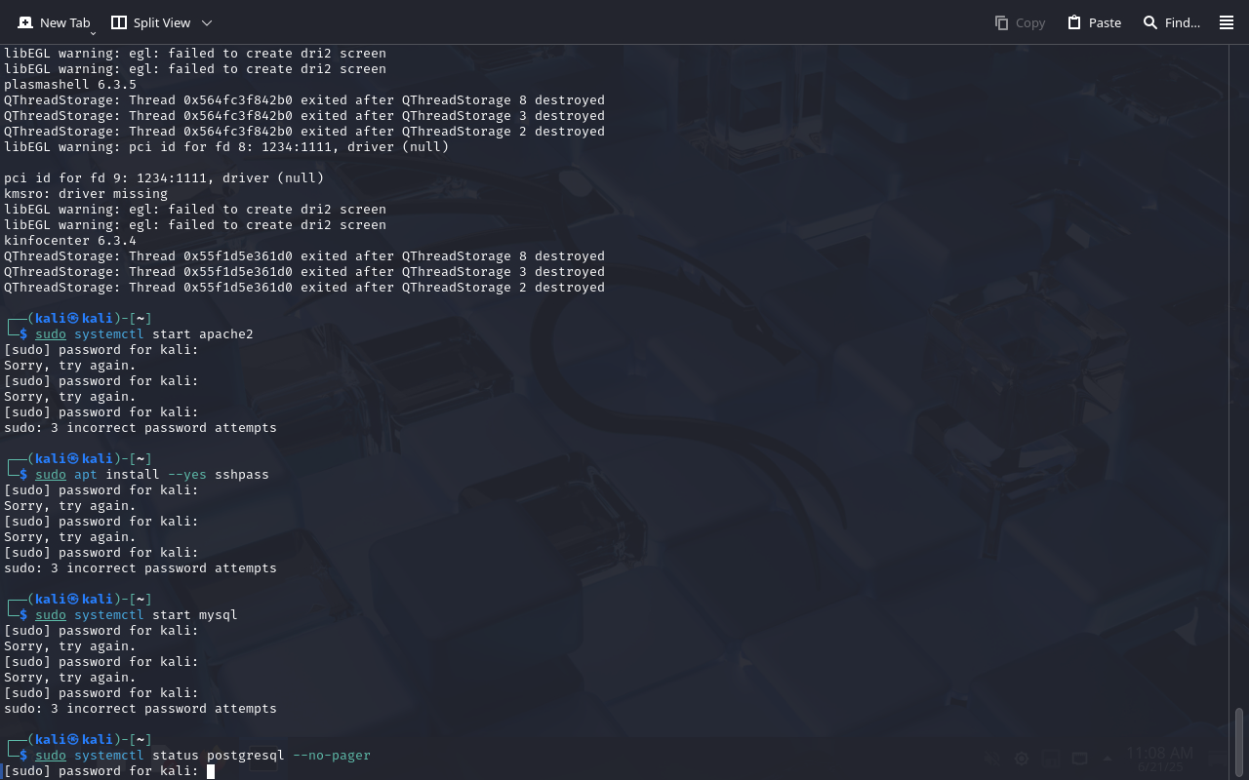Click the kali prompt above the apache2 command
This screenshot has width=1249, height=780.
tap(80, 319)
